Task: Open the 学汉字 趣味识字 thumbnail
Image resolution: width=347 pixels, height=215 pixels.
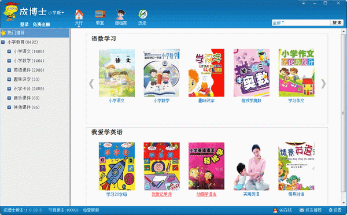Action: pyautogui.click(x=206, y=73)
